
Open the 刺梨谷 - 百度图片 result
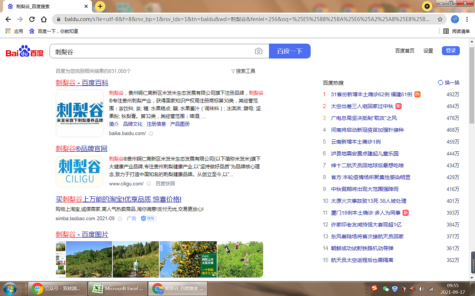pyautogui.click(x=82, y=234)
